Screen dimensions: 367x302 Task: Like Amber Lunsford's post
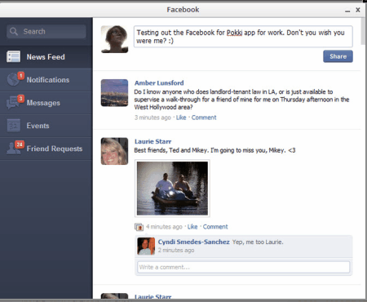(x=181, y=118)
